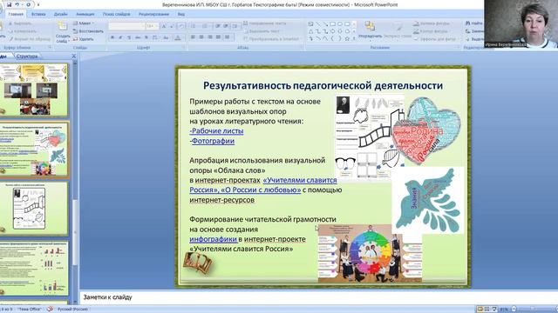Screen dimensions: 558x313
Task: Click the numbered list icon
Action: click(206, 26)
